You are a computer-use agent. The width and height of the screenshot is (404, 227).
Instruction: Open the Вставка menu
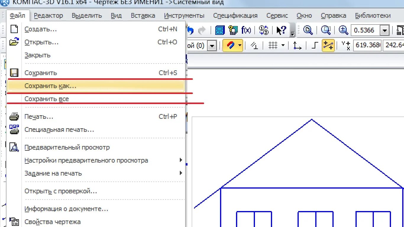(x=143, y=15)
